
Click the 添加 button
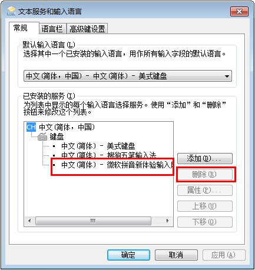click(x=205, y=158)
